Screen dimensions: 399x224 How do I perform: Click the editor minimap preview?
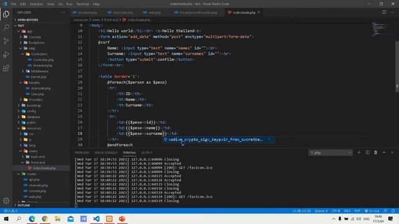[x=380, y=29]
